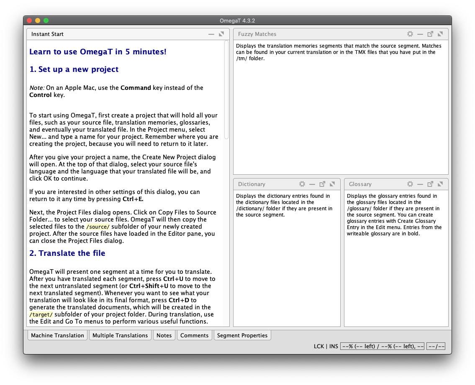This screenshot has width=475, height=385.
Task: Click the segment position --/-- field
Action: [x=436, y=346]
